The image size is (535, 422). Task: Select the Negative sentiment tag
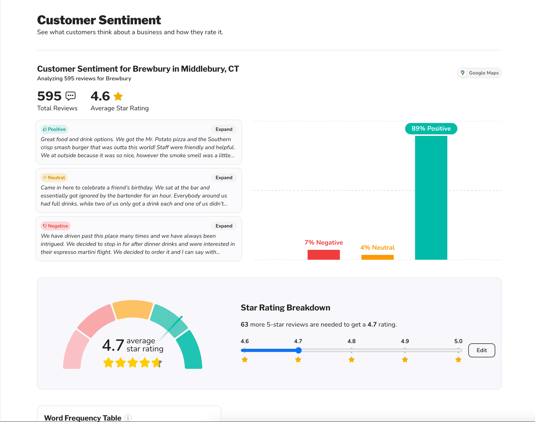click(x=55, y=226)
